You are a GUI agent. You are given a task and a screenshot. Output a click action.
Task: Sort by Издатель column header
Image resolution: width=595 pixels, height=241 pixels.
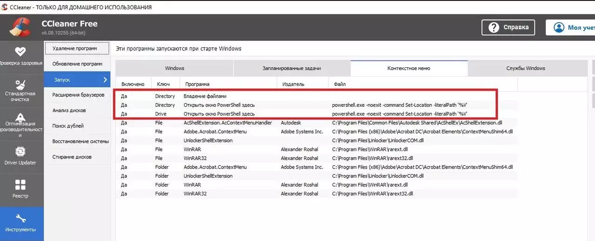(x=304, y=84)
